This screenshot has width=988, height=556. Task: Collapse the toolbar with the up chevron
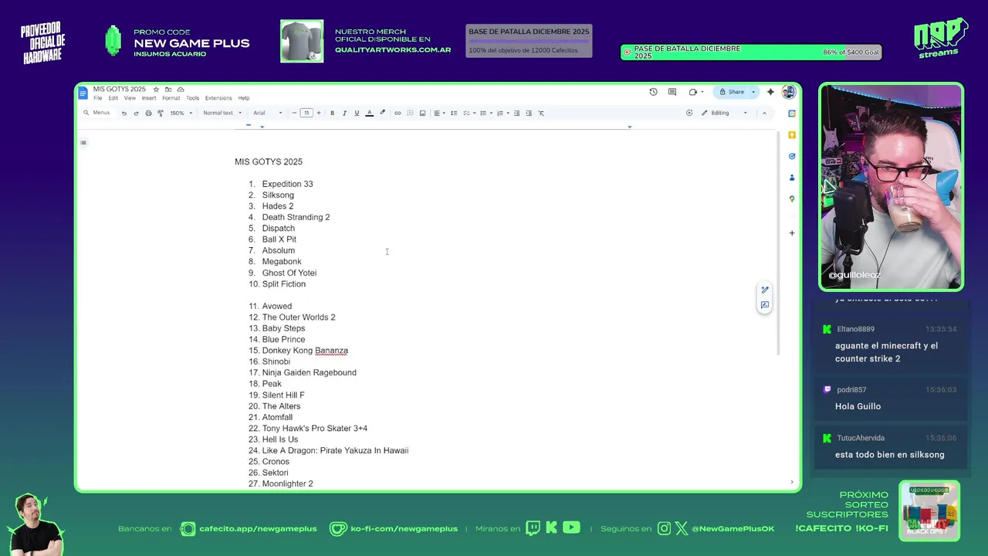[764, 113]
